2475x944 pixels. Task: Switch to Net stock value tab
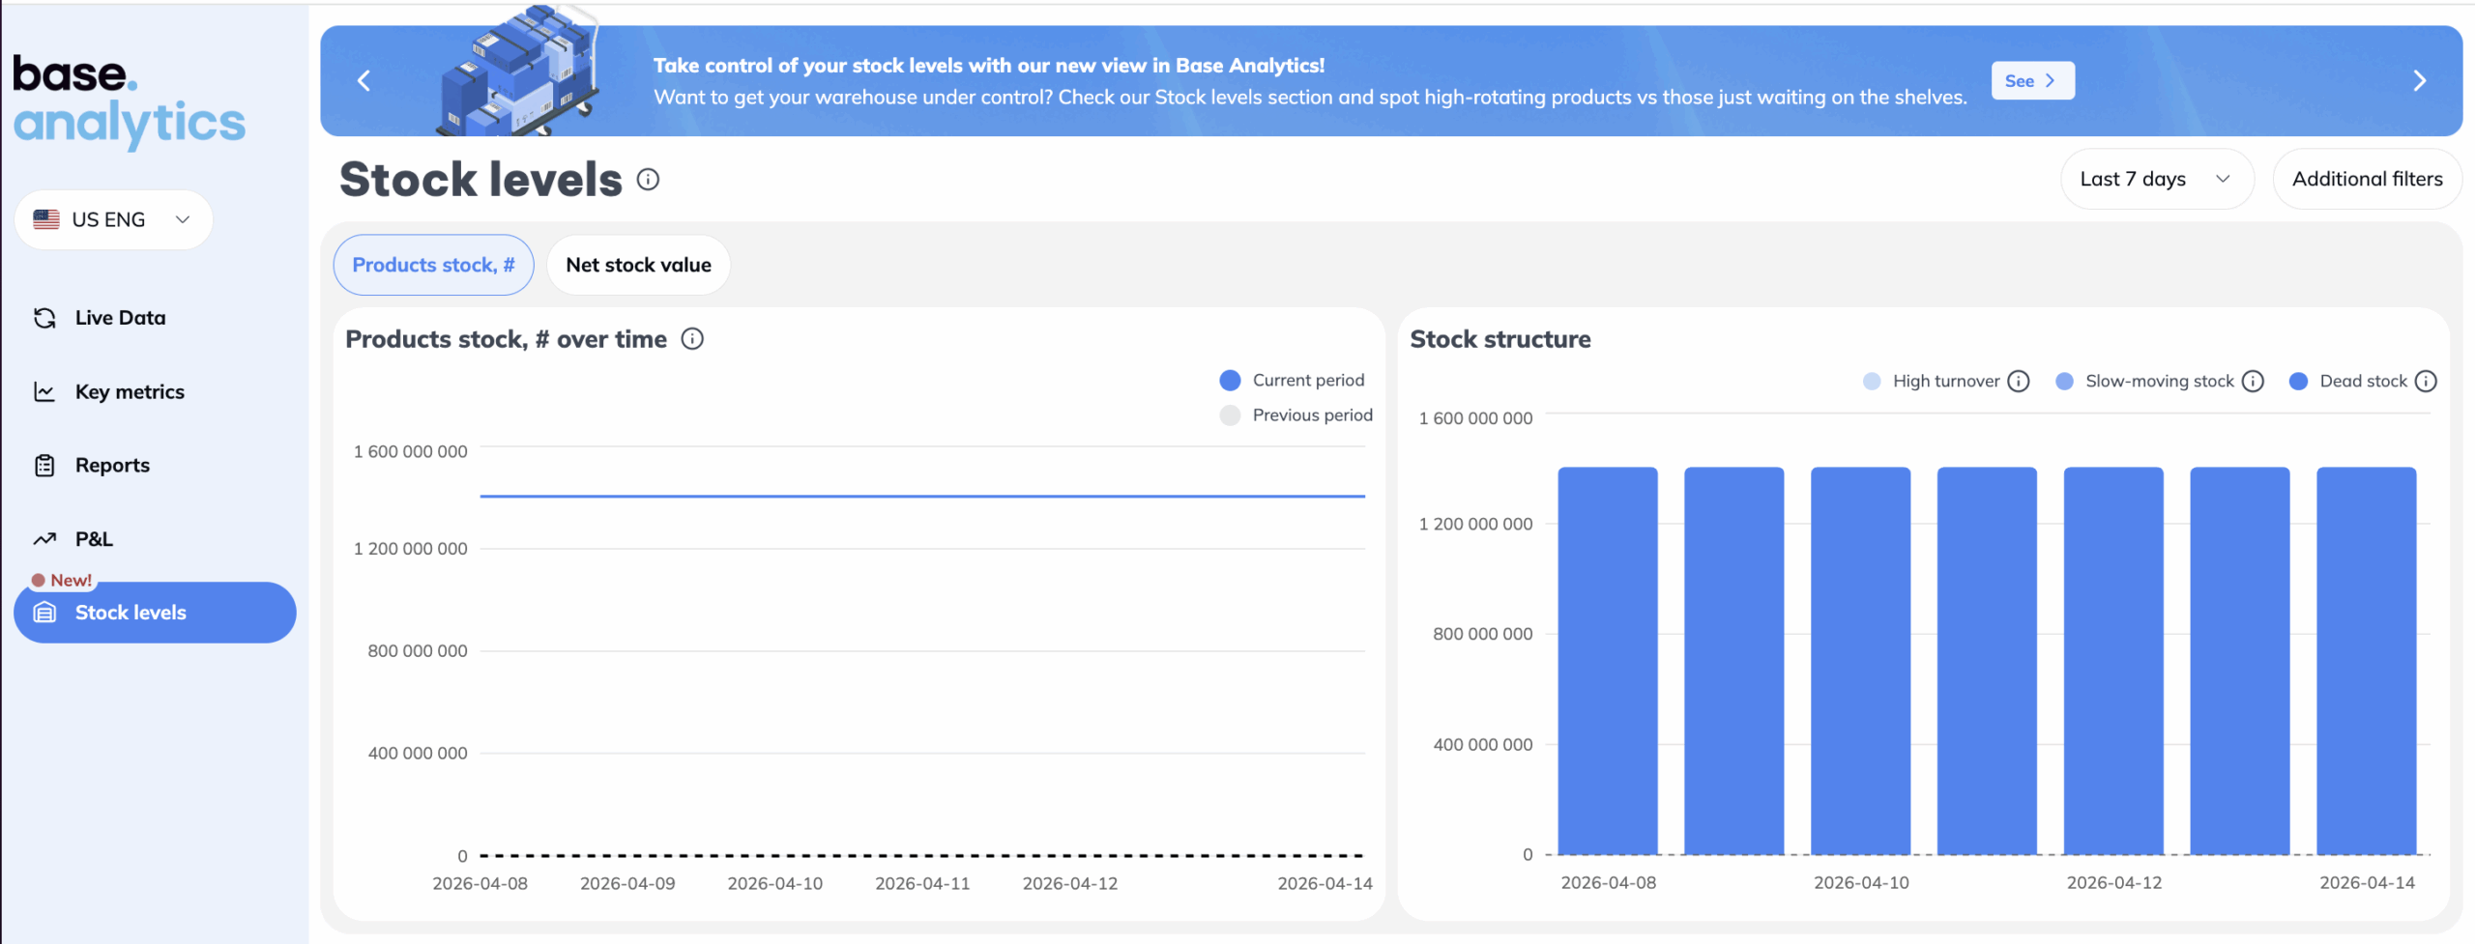[638, 266]
